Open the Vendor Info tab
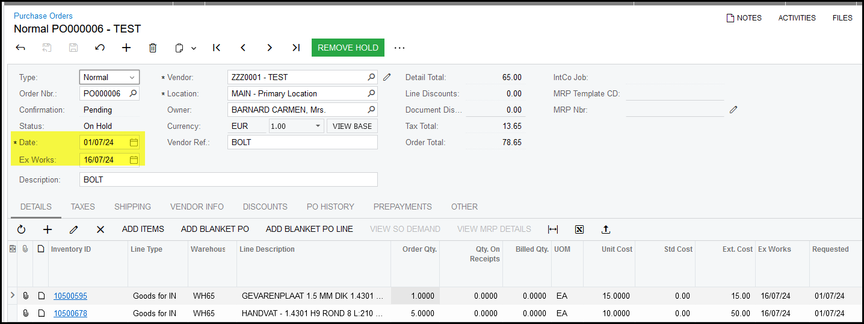 pyautogui.click(x=197, y=207)
